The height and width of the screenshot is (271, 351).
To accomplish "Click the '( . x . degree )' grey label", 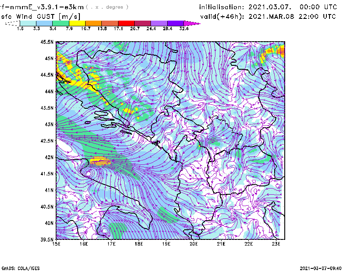I will (107, 7).
